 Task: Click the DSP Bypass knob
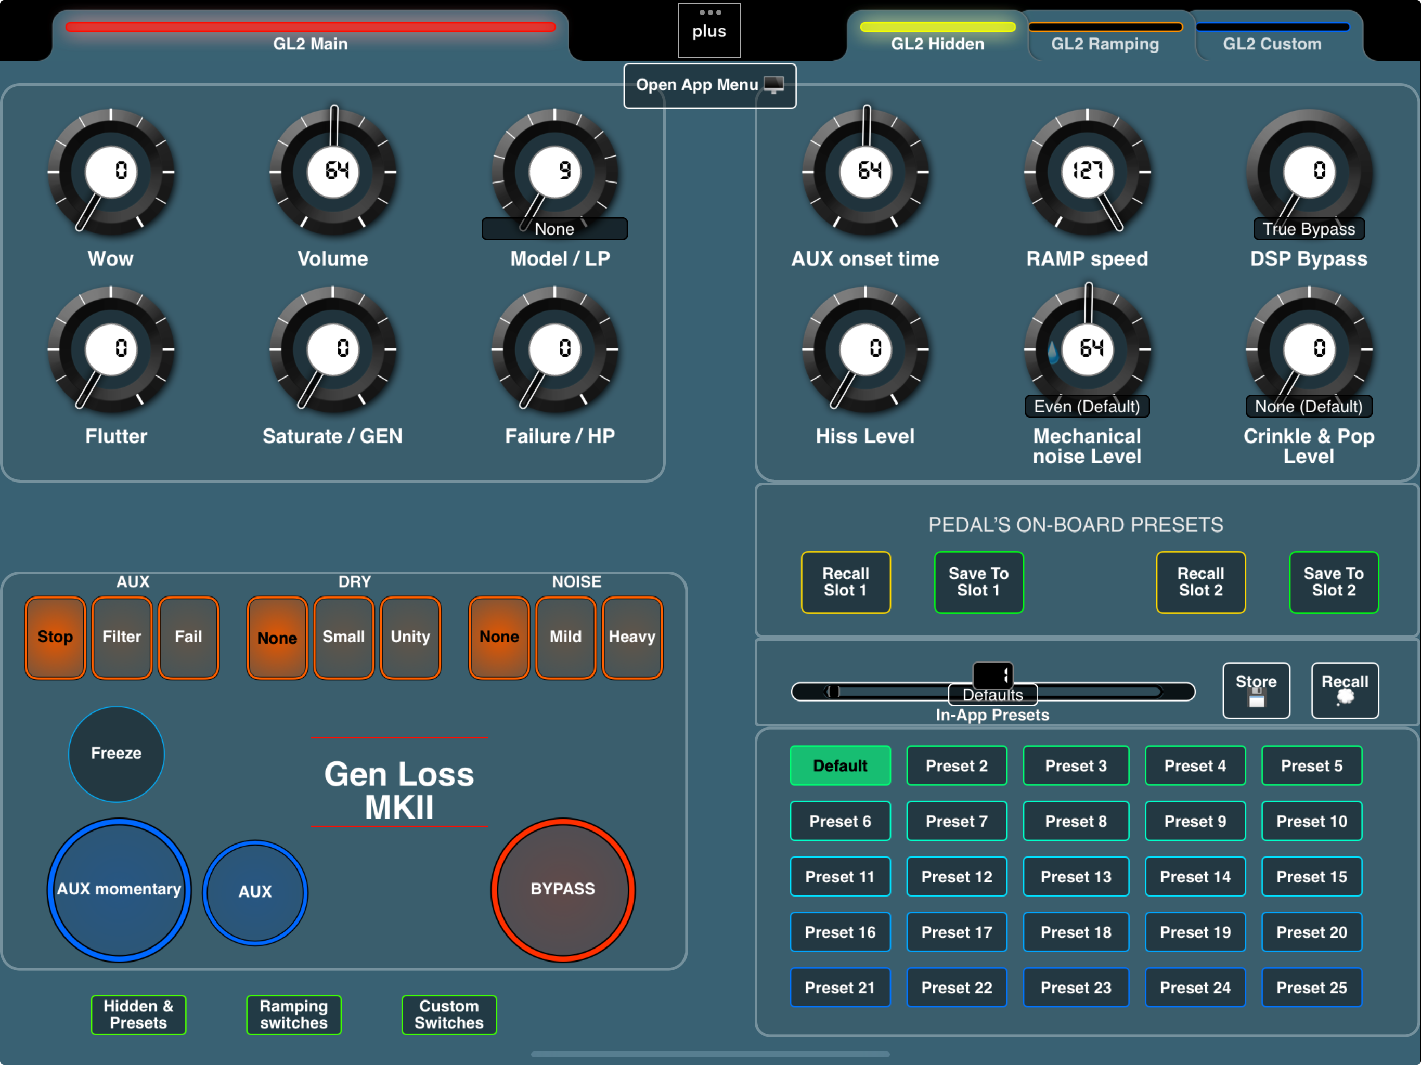click(1309, 172)
